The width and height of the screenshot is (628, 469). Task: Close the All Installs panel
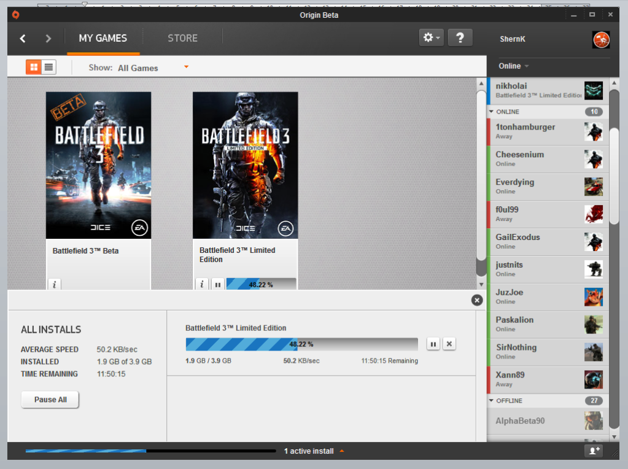click(x=477, y=300)
